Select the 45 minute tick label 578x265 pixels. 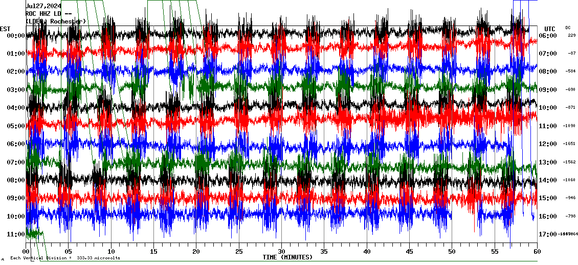coord(409,252)
